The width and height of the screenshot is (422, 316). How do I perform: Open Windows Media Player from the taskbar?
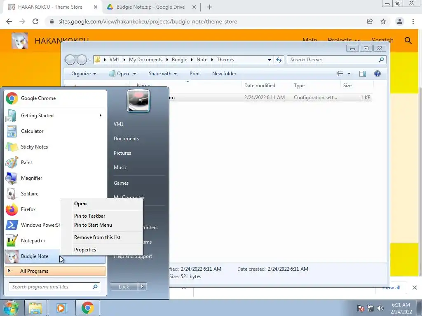61,308
